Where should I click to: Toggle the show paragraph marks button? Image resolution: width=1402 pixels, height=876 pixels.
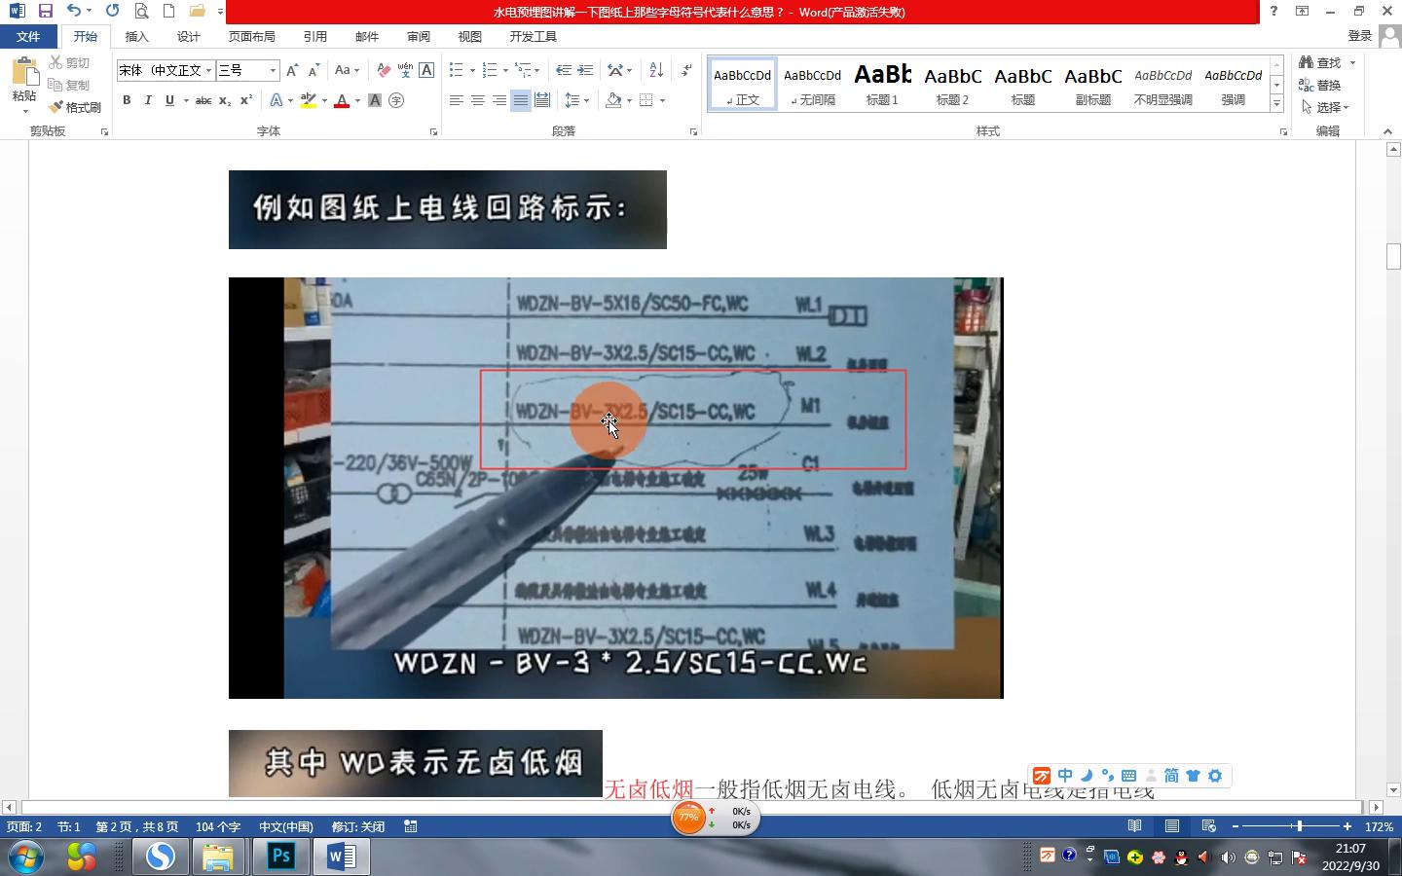click(x=686, y=70)
